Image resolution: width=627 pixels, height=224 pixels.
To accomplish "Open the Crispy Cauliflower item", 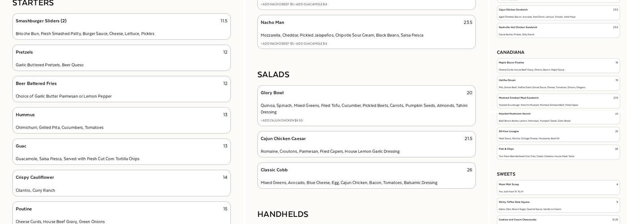I will pos(121,183).
